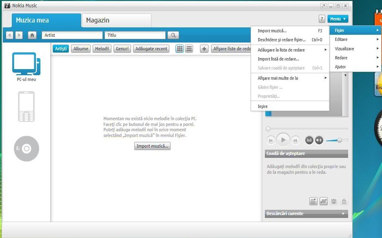The width and height of the screenshot is (382, 238).
Task: Switch window to compact mini mode
Action: pyautogui.click(x=324, y=6)
